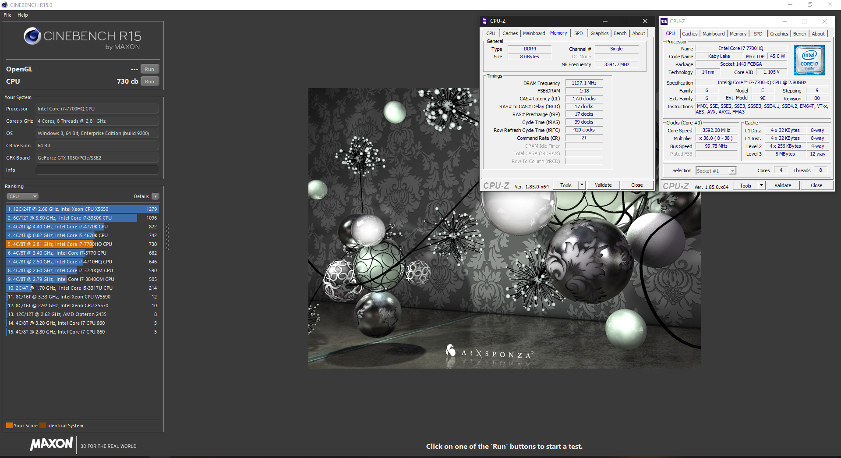This screenshot has height=458, width=841.
Task: Switch to Mainboard tab in Memory CPU-Z window
Action: click(534, 33)
